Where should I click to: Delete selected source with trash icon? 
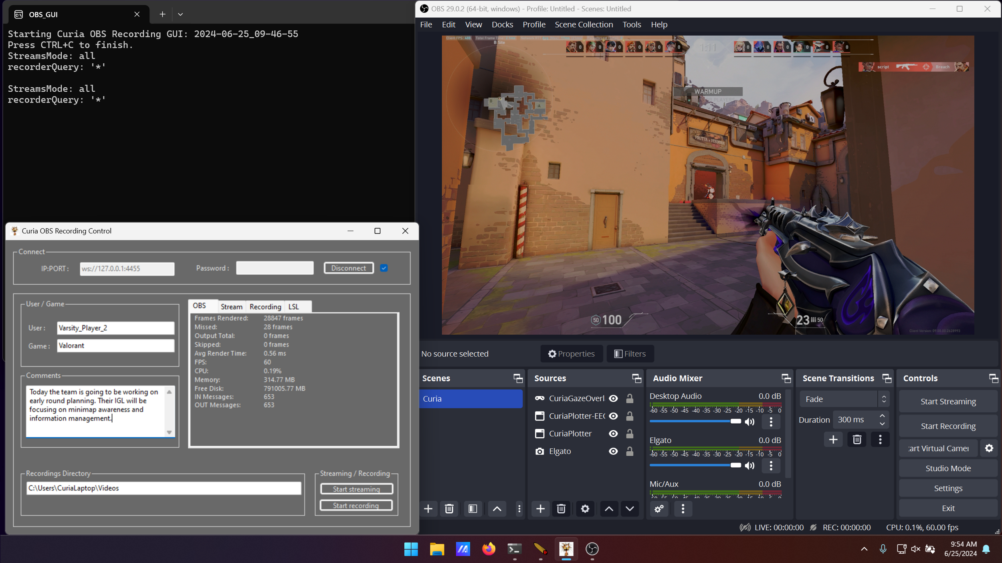(561, 509)
